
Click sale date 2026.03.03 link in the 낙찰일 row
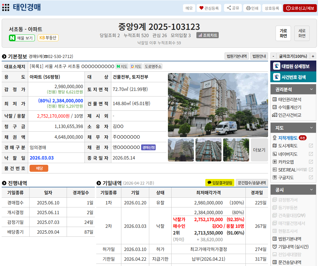click(x=42, y=158)
